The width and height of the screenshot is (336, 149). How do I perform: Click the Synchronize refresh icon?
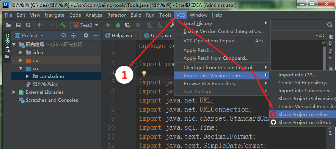pyautogui.click(x=28, y=25)
